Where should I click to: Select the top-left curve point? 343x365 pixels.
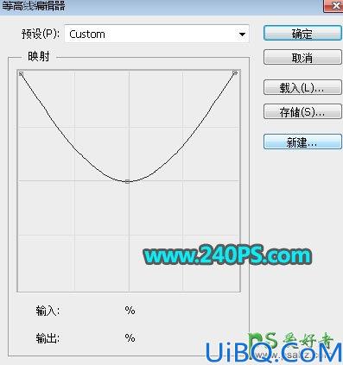click(21, 74)
